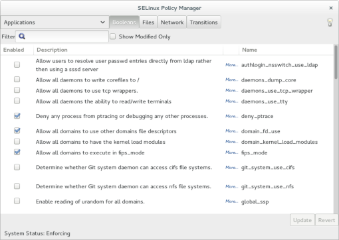Toggle the Show Modified Only checkbox
339x240 pixels.
click(113, 36)
